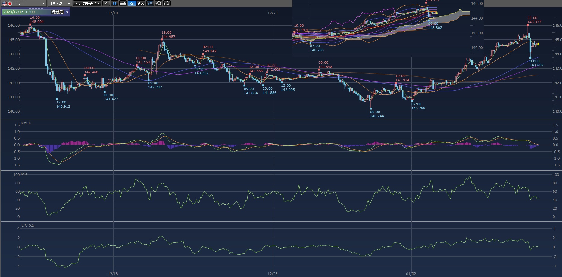Screen dimensions: 562x277
Task: Click the drag handle above the date panel
Action: [35, 8]
